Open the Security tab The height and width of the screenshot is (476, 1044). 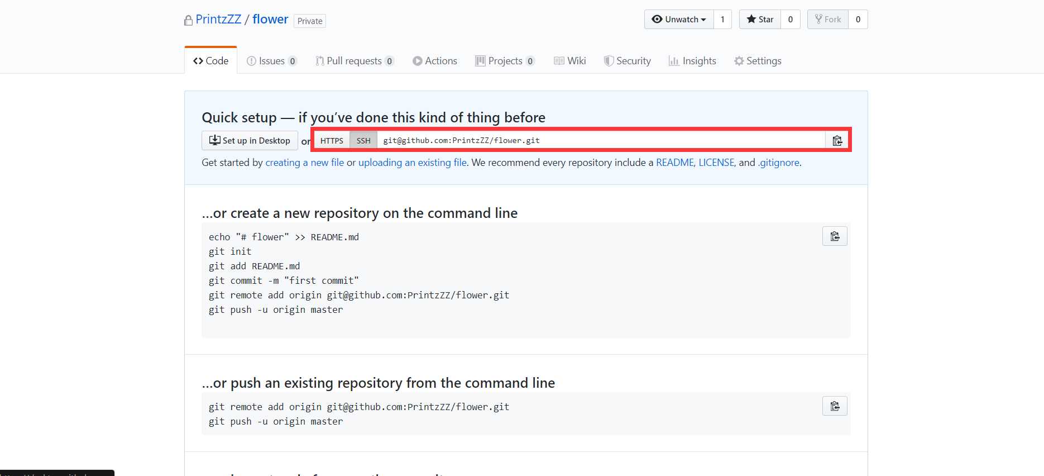coord(628,61)
